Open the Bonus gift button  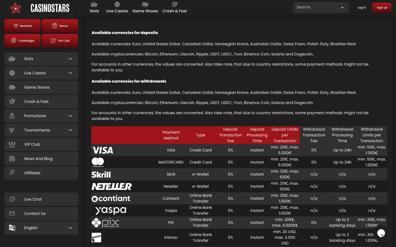click(x=60, y=26)
